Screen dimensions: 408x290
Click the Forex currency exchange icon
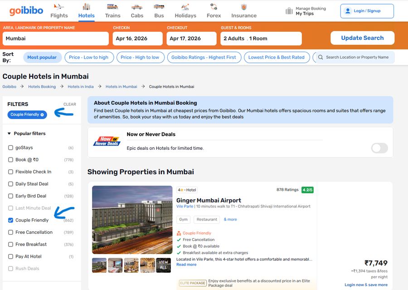(214, 6)
